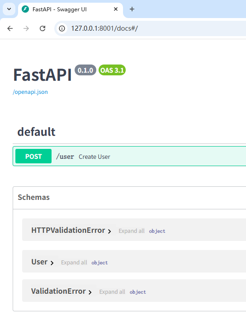Click Expand all for ValidationError
The width and height of the screenshot is (246, 319).
point(112,292)
